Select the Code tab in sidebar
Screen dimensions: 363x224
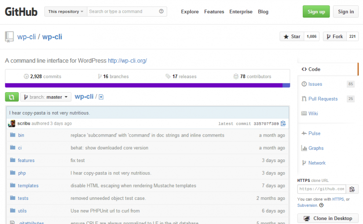pos(328,69)
